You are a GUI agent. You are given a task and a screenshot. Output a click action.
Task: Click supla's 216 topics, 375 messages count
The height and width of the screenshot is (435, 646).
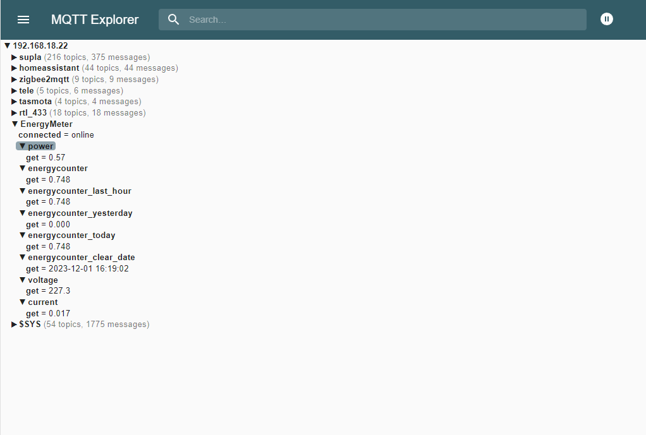coord(97,57)
